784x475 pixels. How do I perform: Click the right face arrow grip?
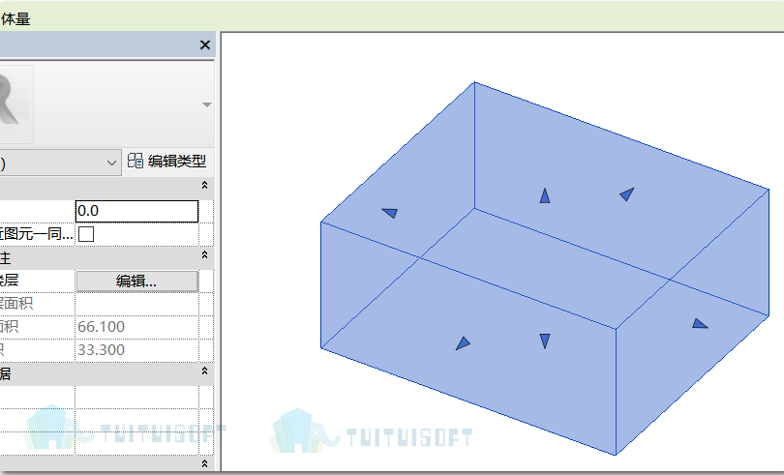click(700, 323)
